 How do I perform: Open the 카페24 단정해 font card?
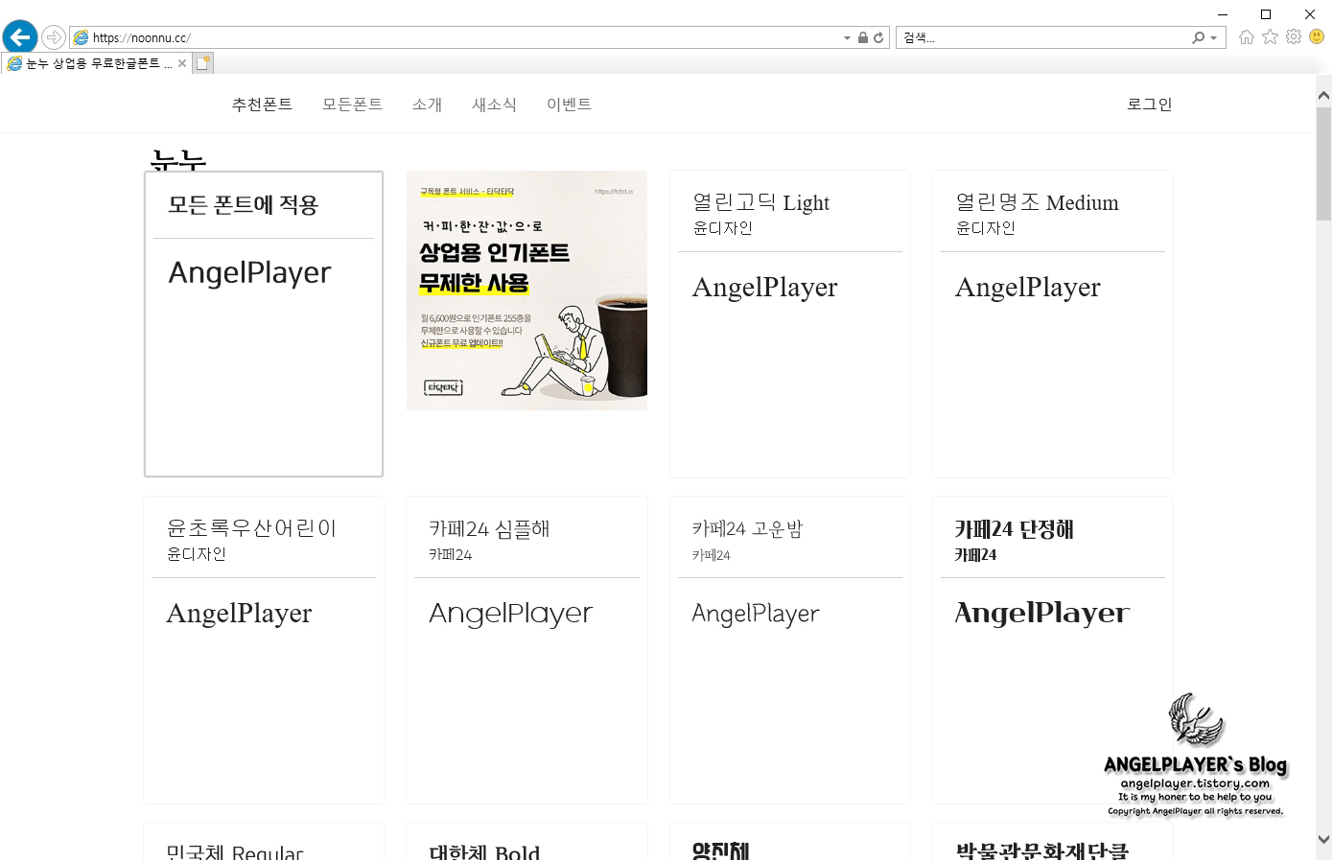tap(1053, 650)
